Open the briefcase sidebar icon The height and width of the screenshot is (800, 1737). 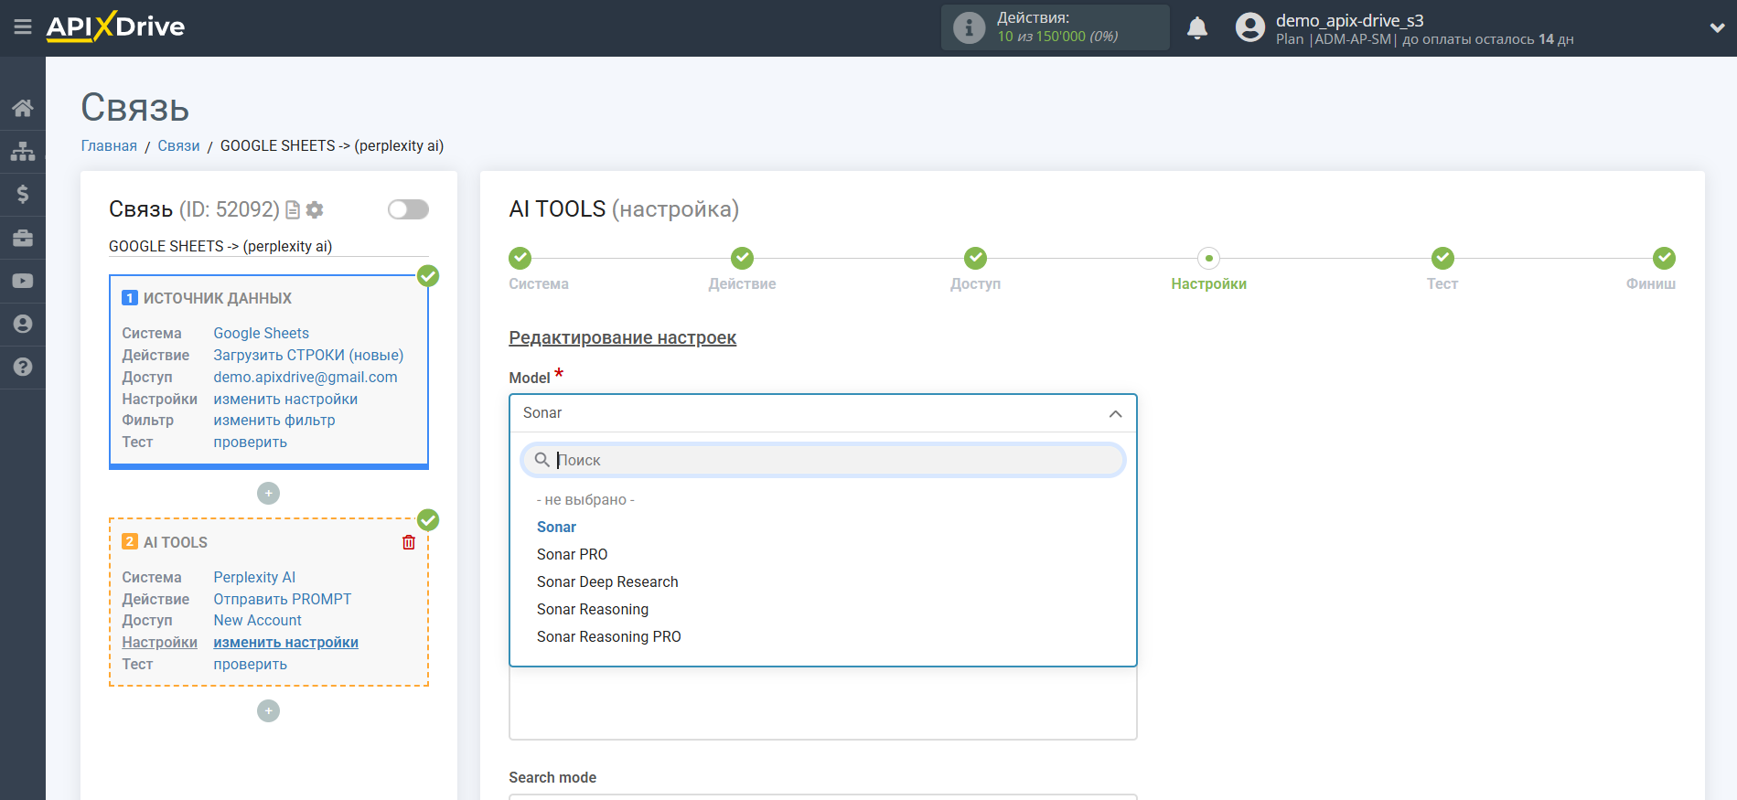[23, 238]
